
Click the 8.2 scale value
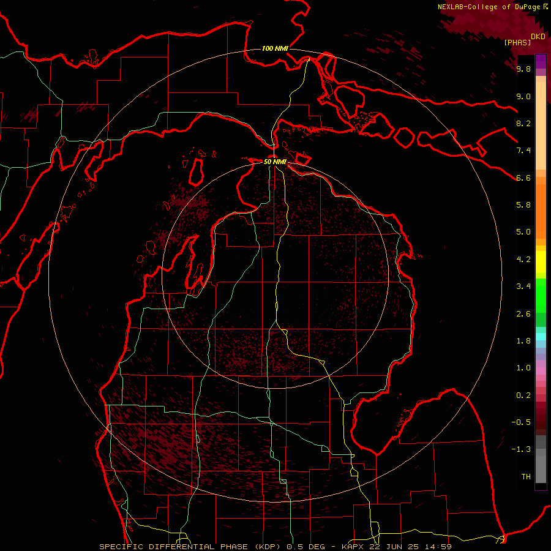tap(523, 123)
